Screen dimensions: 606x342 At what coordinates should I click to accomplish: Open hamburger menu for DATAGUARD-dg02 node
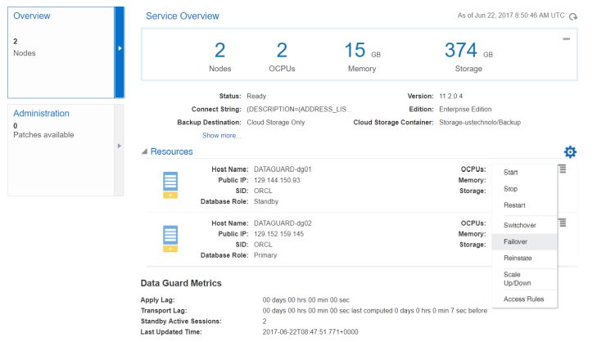point(563,223)
